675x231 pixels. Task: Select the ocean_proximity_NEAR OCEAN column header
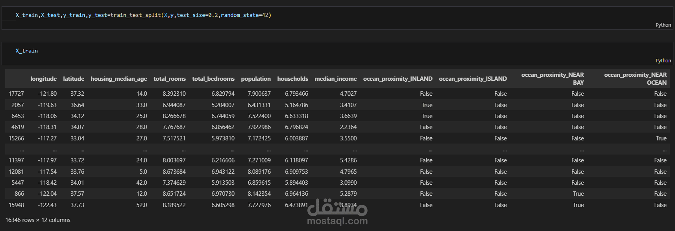click(635, 79)
